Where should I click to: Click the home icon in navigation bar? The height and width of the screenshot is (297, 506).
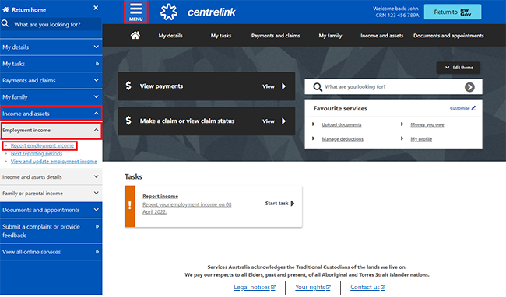(x=135, y=36)
